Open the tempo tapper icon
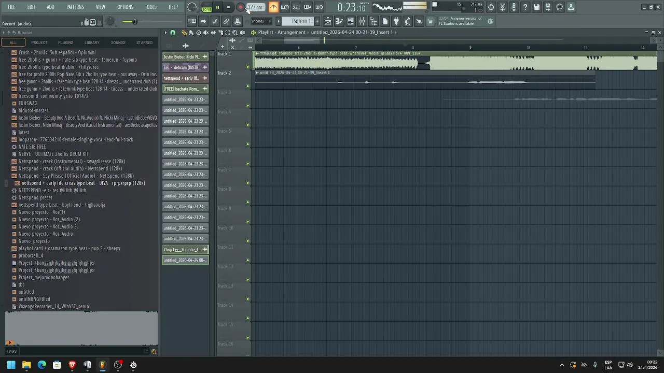The width and height of the screenshot is (664, 373). (408, 21)
